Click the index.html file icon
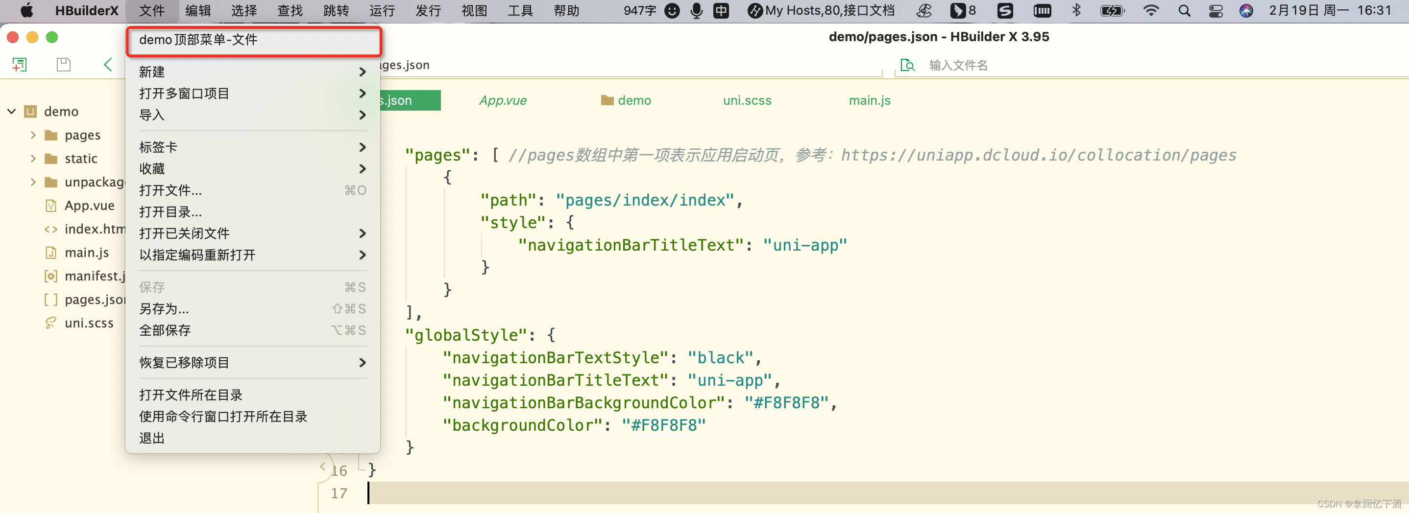 pyautogui.click(x=51, y=230)
